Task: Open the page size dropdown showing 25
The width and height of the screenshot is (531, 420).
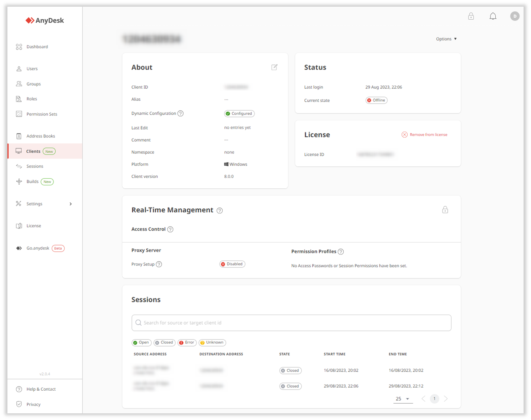Action: coord(403,398)
